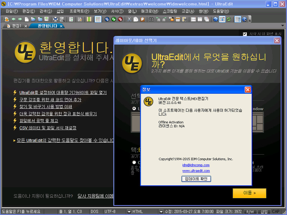Click the green refresh arrows icon
The width and height of the screenshot is (287, 215).
229,19
